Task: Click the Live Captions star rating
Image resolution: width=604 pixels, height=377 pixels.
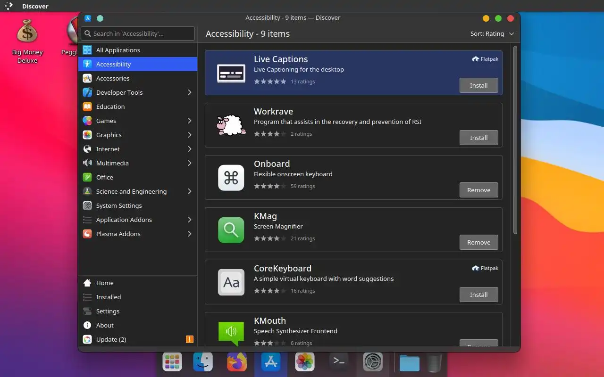Action: click(270, 82)
